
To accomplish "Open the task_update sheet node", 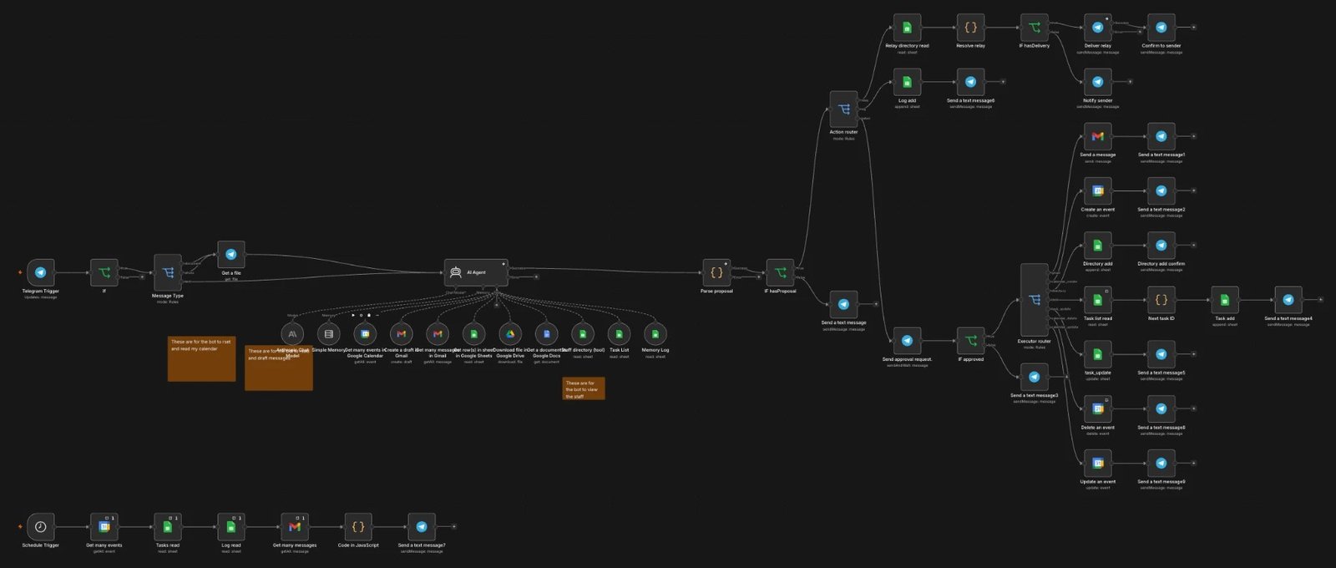I will click(1097, 354).
